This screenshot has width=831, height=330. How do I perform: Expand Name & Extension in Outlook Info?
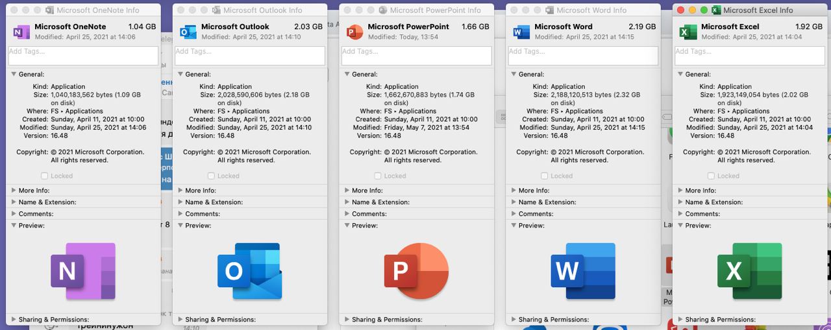(180, 202)
